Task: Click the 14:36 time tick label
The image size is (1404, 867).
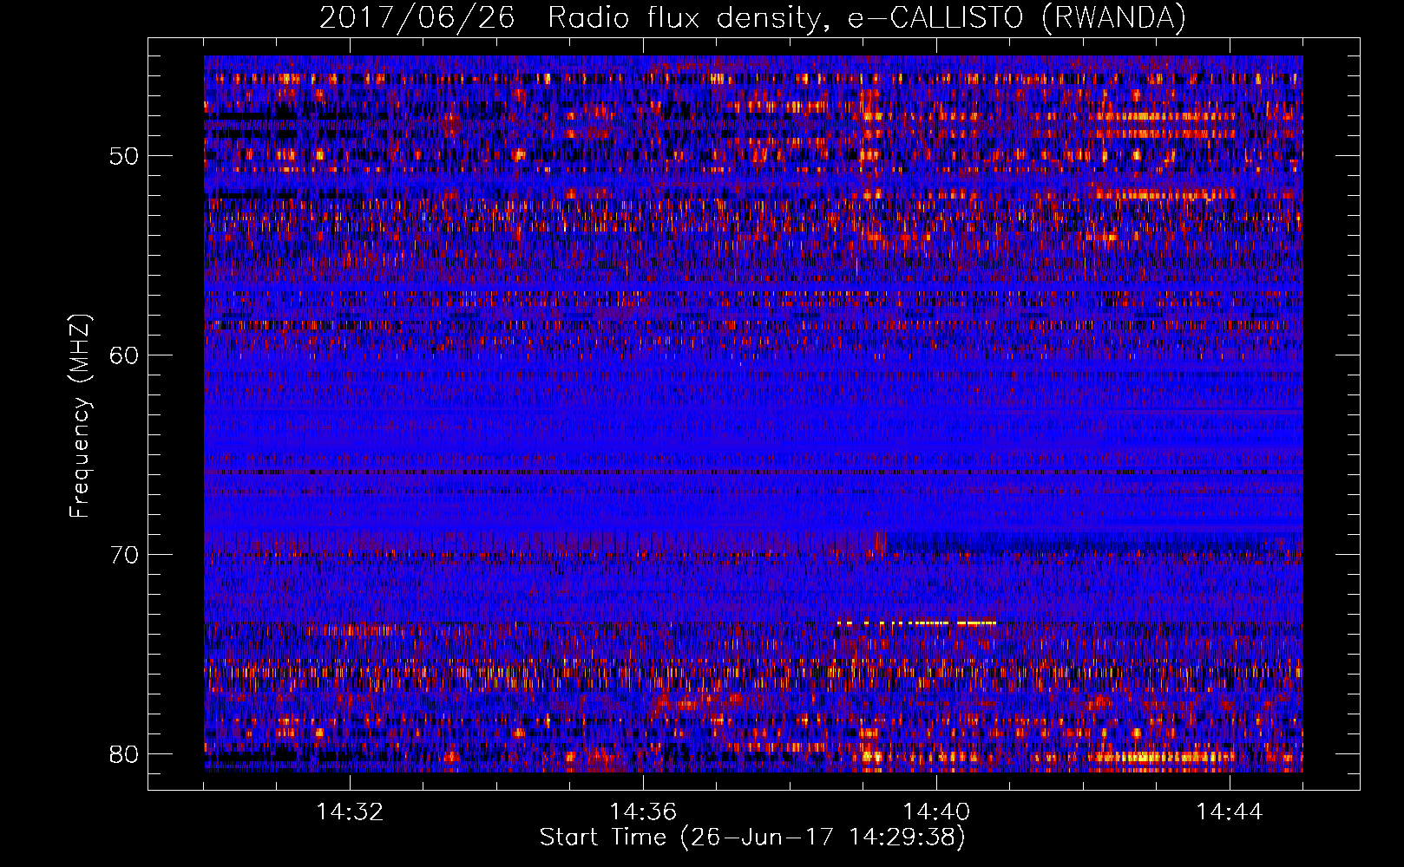Action: (643, 812)
